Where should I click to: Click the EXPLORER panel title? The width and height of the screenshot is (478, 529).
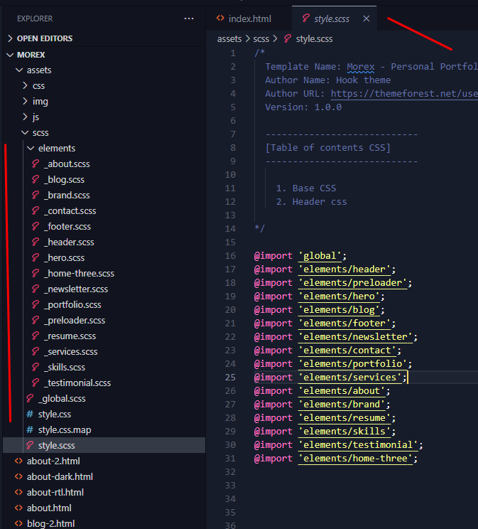tap(35, 18)
